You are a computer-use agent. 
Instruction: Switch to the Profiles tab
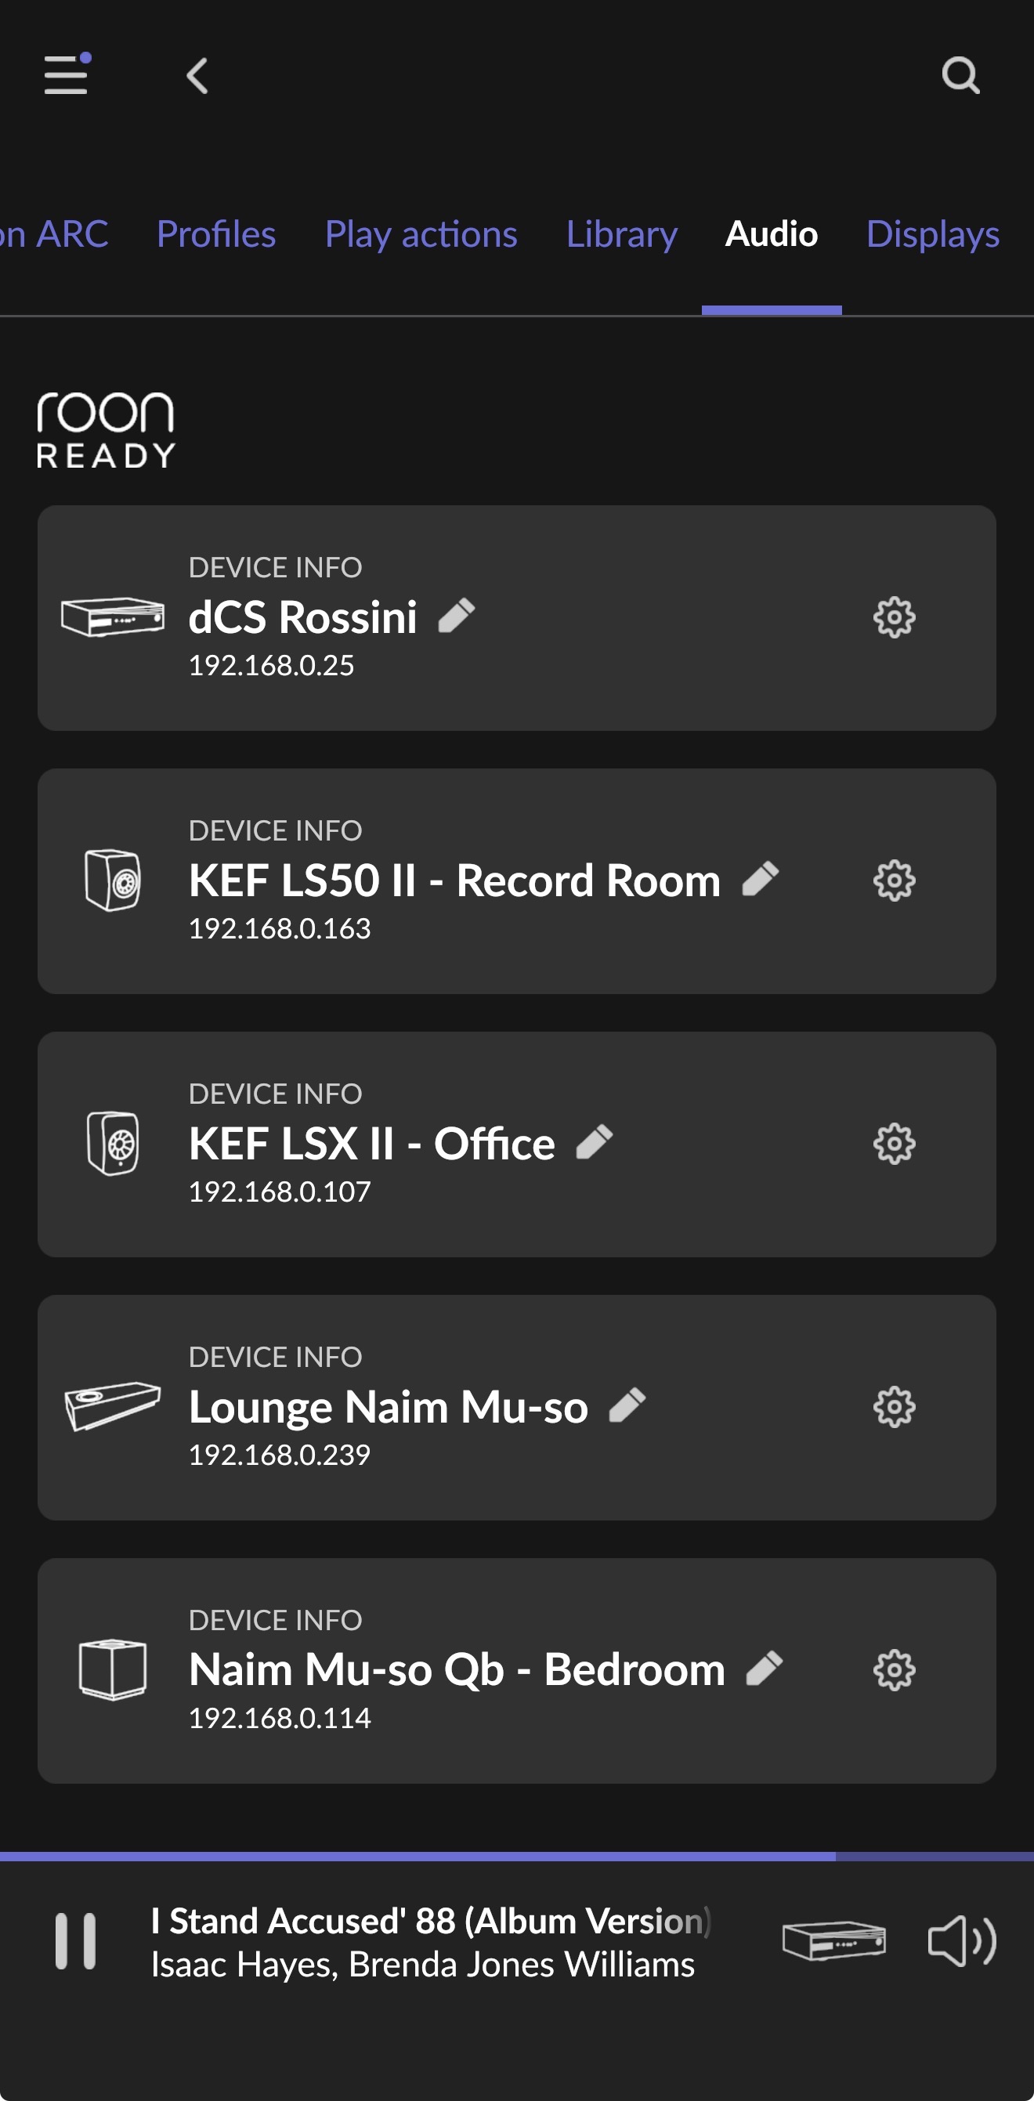click(216, 235)
